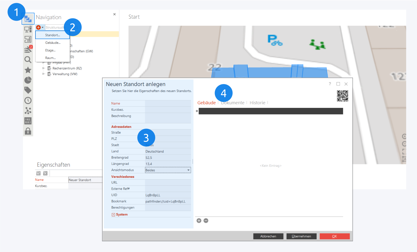Image resolution: width=417 pixels, height=252 pixels.
Task: Click the wrench icon with red badge
Action: (28, 50)
